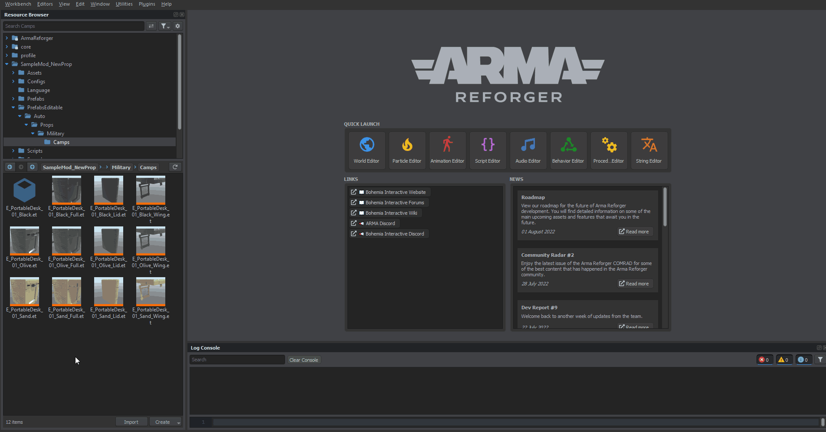Collapse the Military folder node
The image size is (826, 432).
(33, 134)
